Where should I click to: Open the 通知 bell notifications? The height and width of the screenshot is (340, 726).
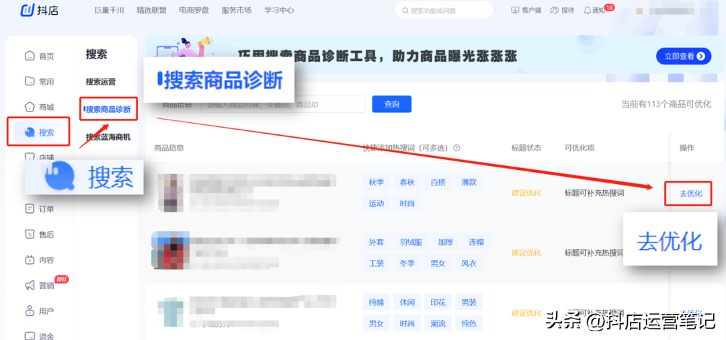tap(594, 10)
